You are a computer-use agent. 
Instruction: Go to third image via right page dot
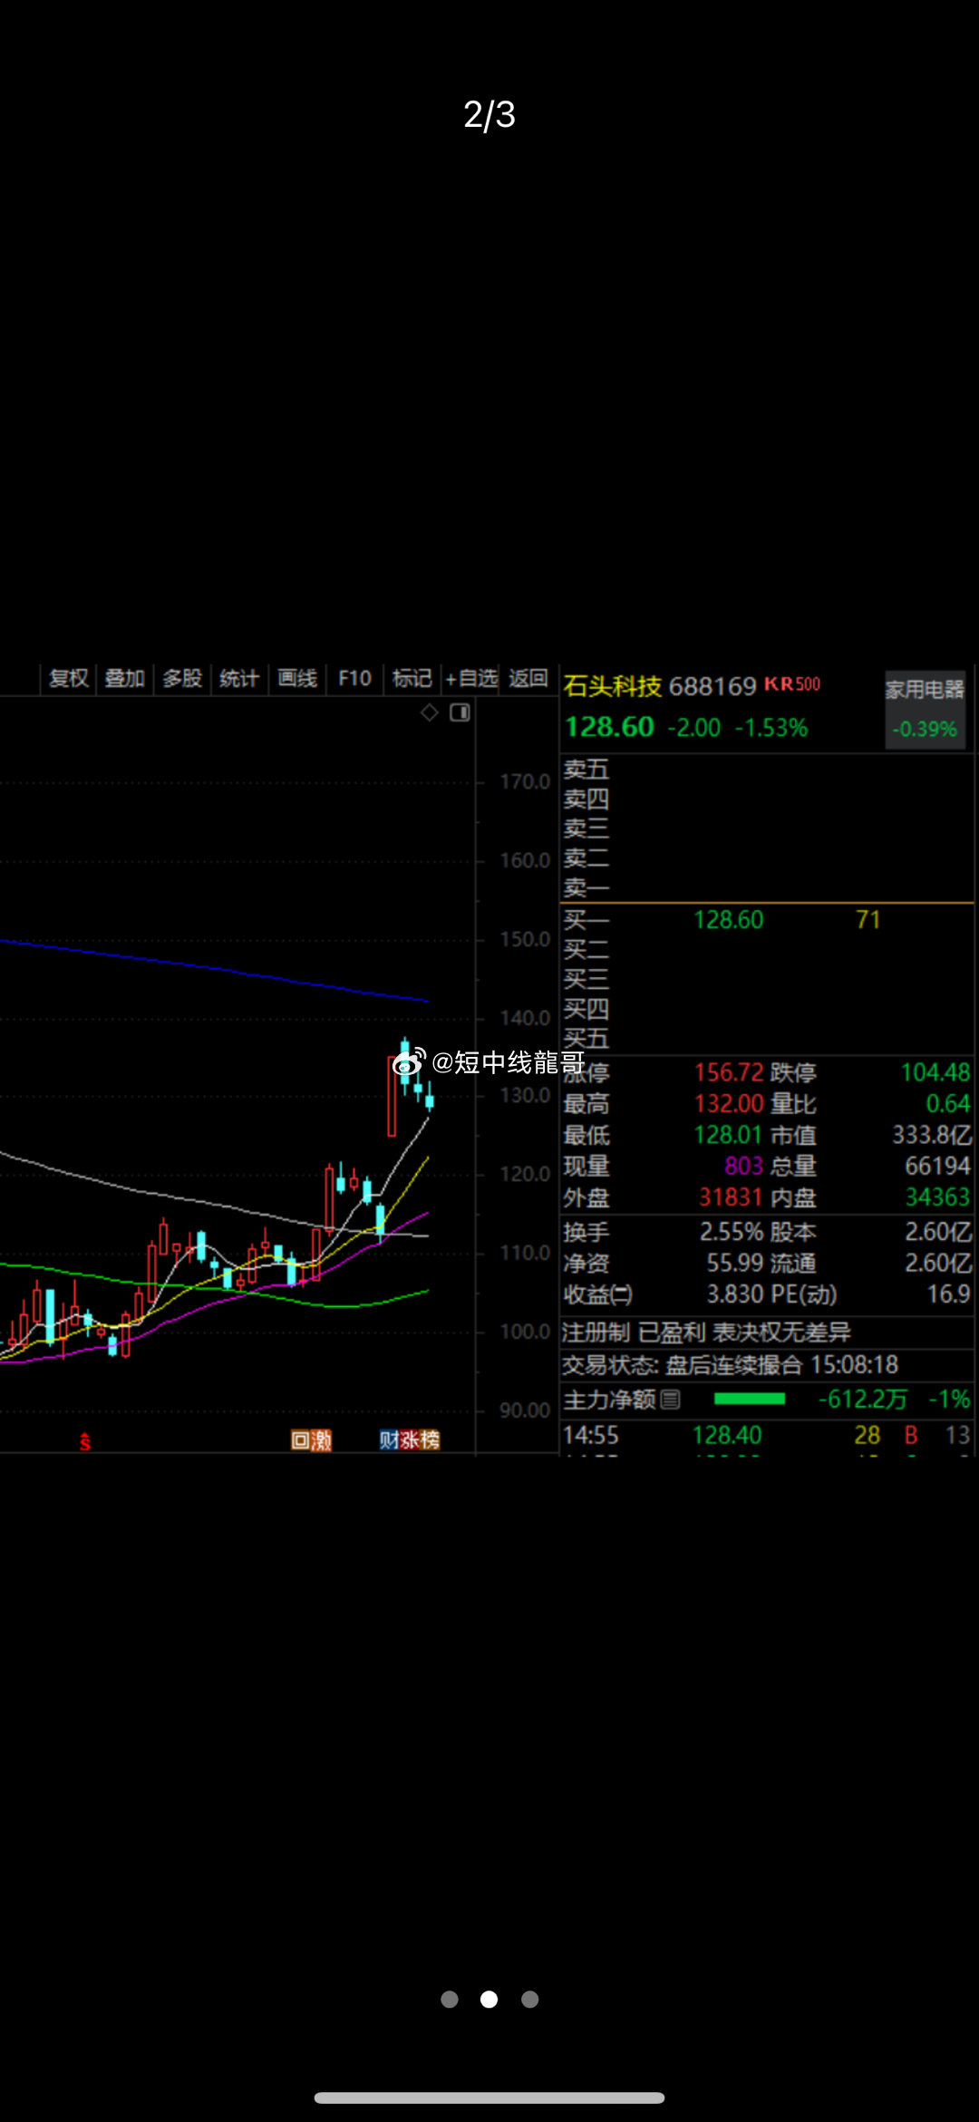coord(530,1999)
